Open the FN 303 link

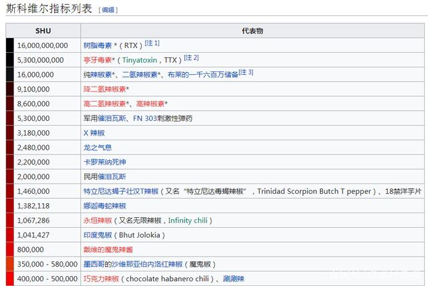[145, 118]
